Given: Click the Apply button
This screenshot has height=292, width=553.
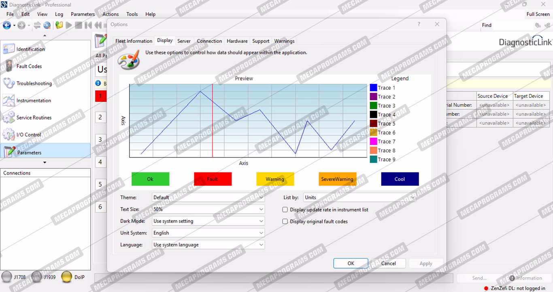Looking at the screenshot, I should pyautogui.click(x=426, y=263).
